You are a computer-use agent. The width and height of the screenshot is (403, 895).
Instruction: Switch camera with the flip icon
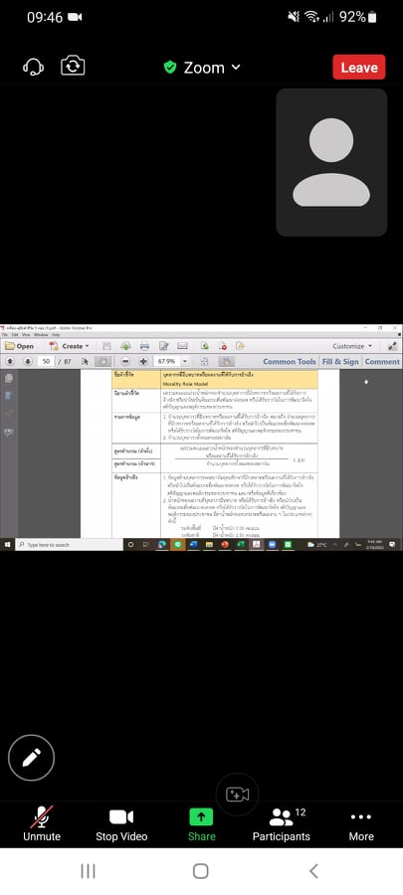73,66
